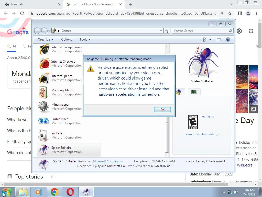Click the image expand icon in Google results

click(x=253, y=109)
